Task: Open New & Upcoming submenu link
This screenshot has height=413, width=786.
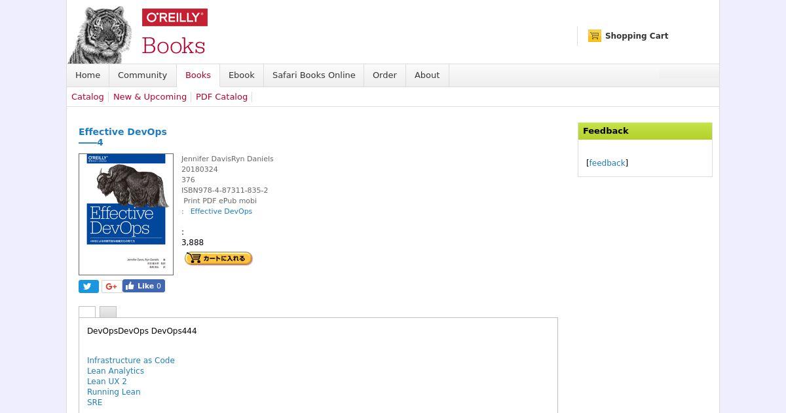Action: 150,97
